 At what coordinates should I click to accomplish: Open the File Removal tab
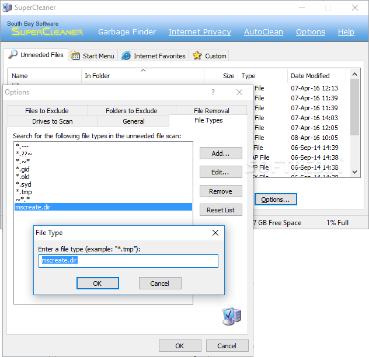[x=211, y=110]
